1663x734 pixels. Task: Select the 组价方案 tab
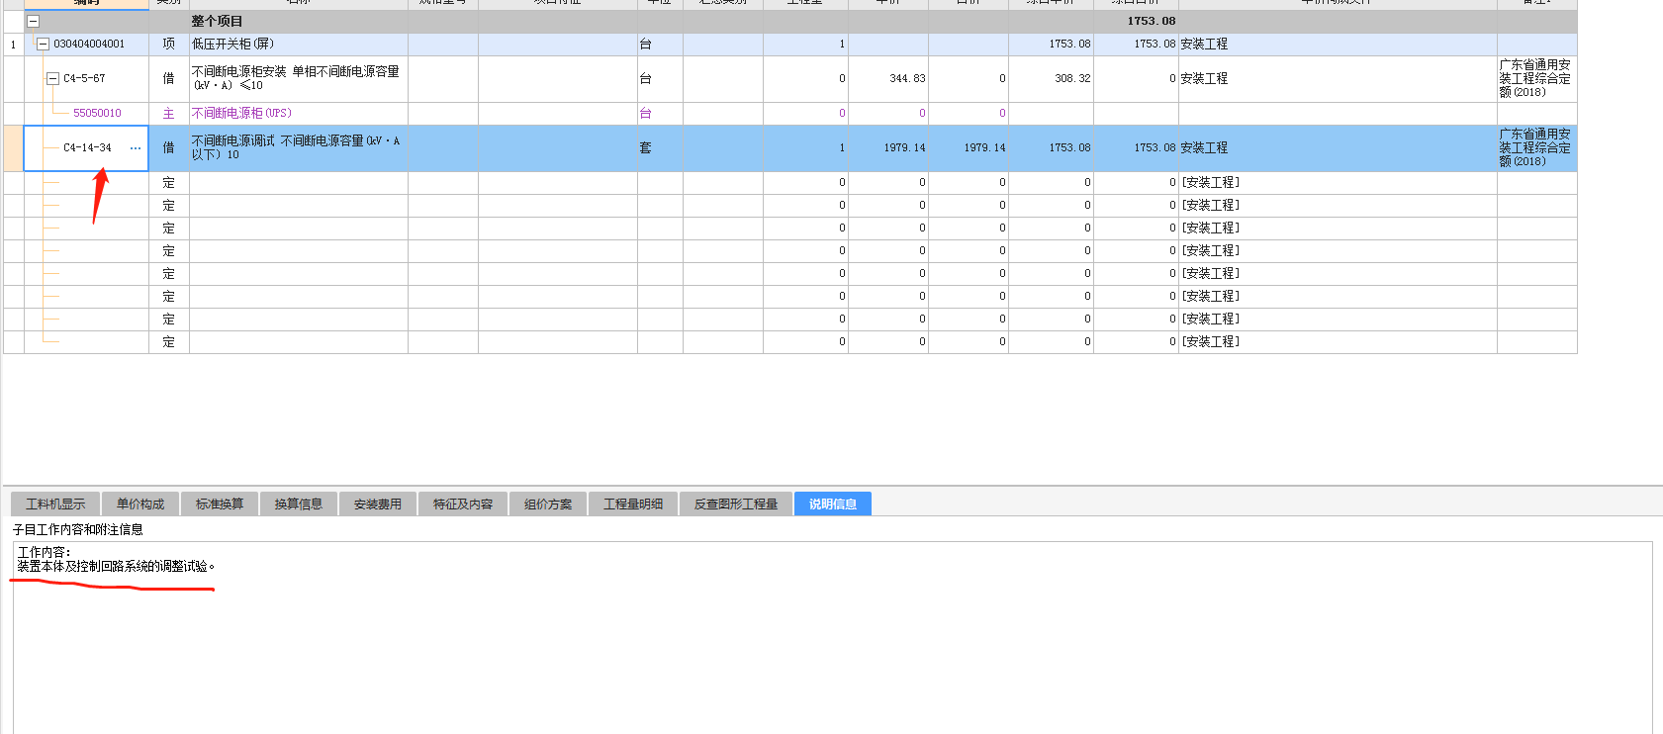(x=548, y=504)
